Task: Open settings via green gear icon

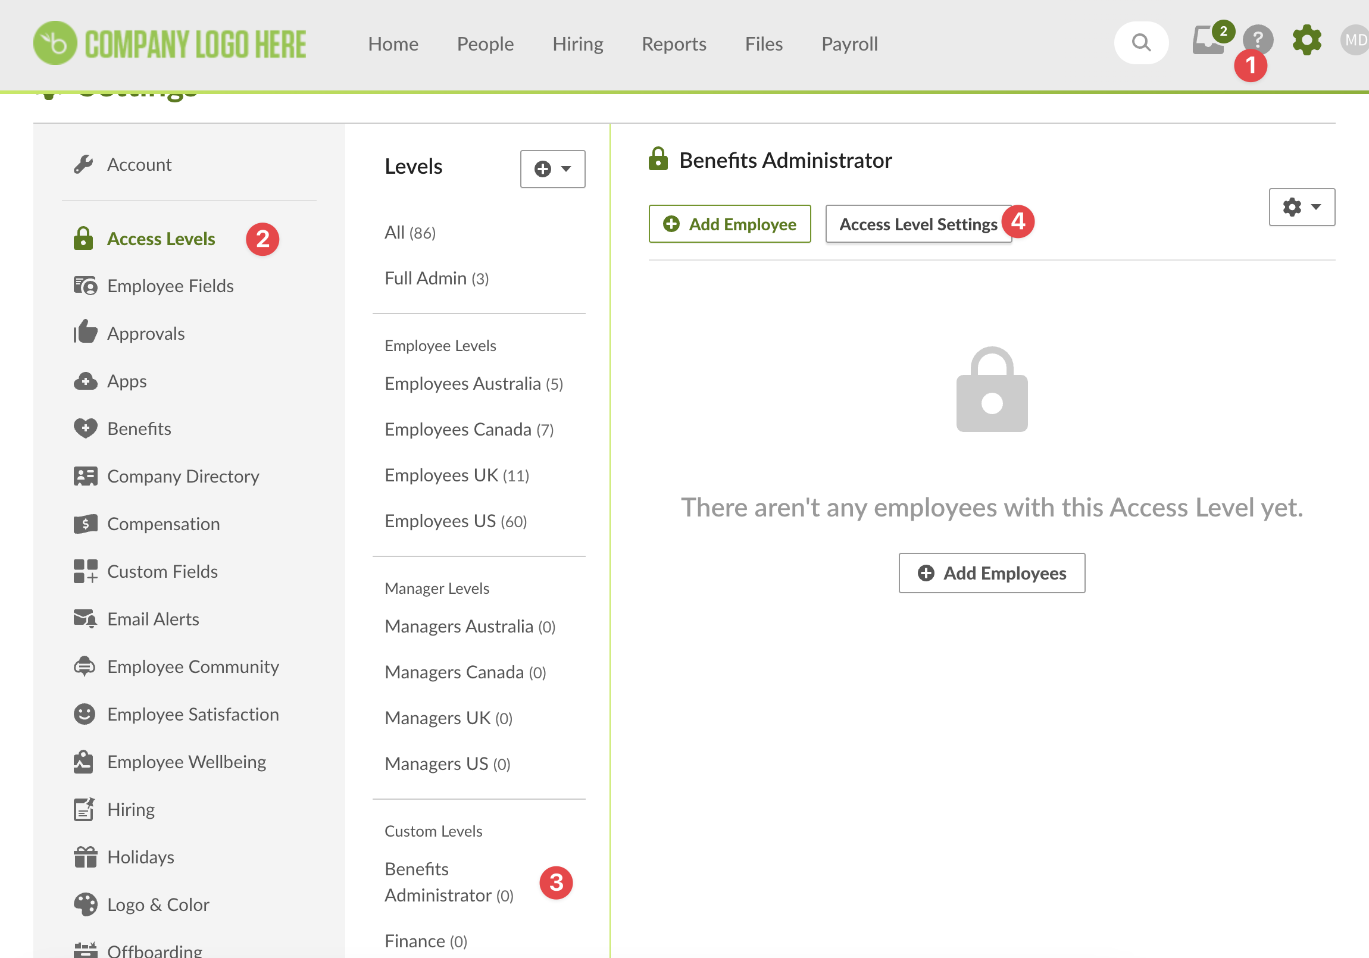Action: pos(1306,40)
